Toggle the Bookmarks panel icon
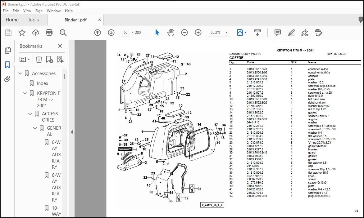The height and width of the screenshot is (218, 364). [x=7, y=65]
